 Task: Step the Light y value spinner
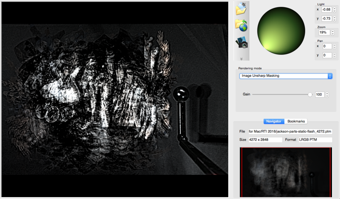click(335, 19)
